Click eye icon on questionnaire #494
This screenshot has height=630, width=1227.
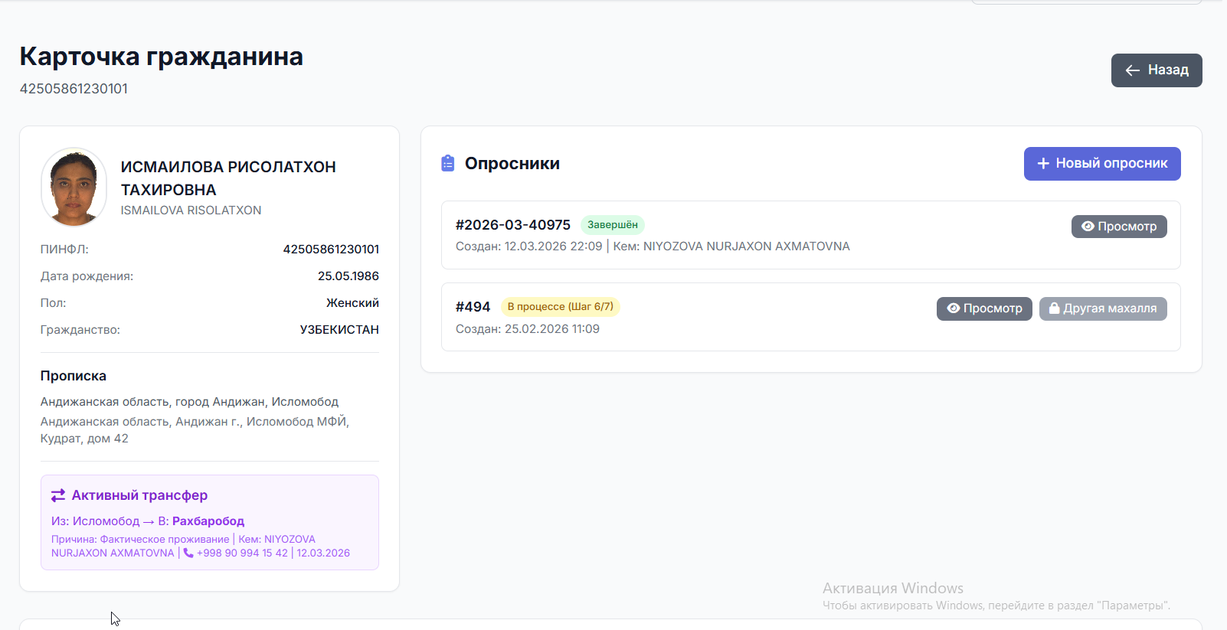click(x=953, y=308)
